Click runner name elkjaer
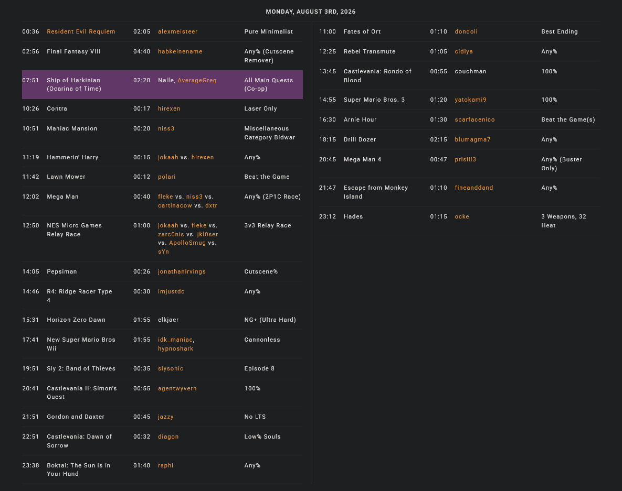 (x=168, y=320)
